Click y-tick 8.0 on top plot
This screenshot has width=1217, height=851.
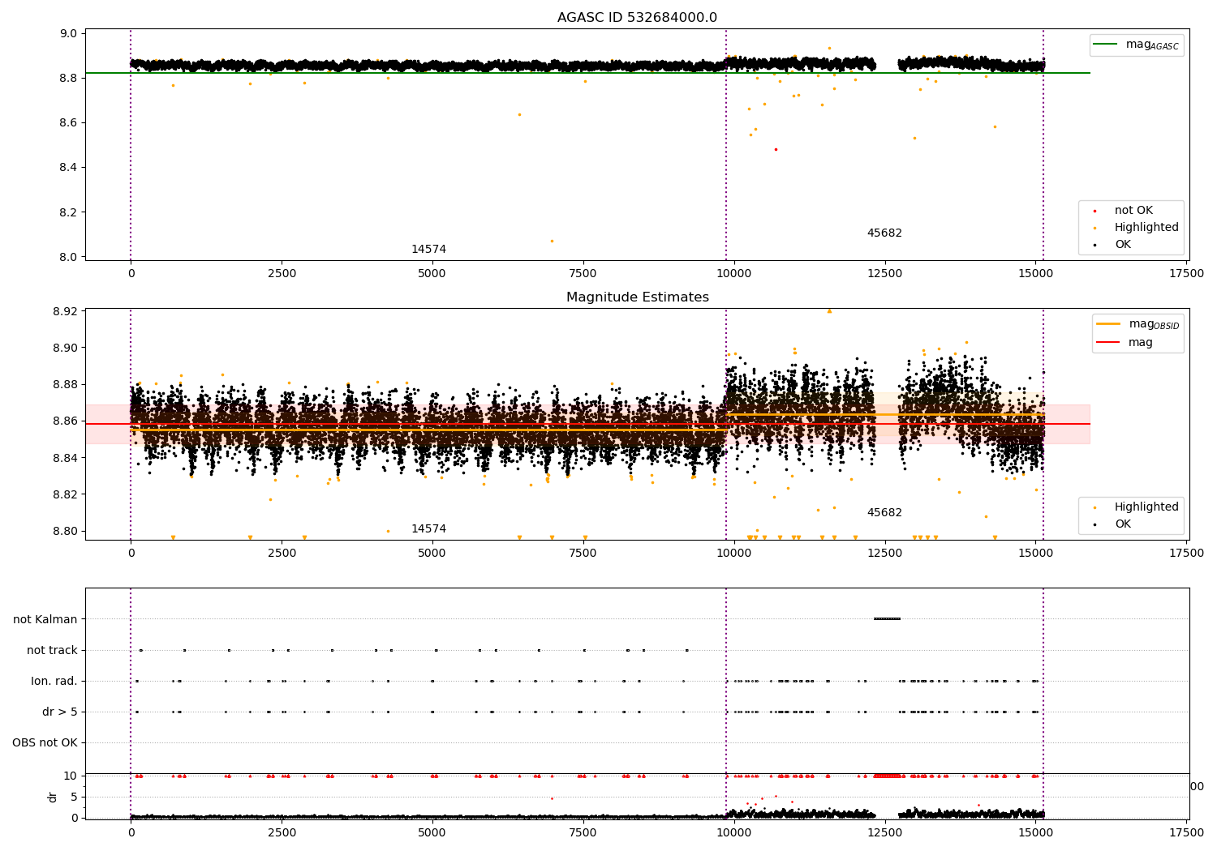[x=70, y=257]
